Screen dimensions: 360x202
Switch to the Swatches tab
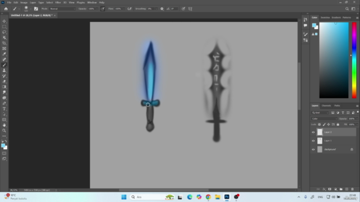[x=325, y=17]
